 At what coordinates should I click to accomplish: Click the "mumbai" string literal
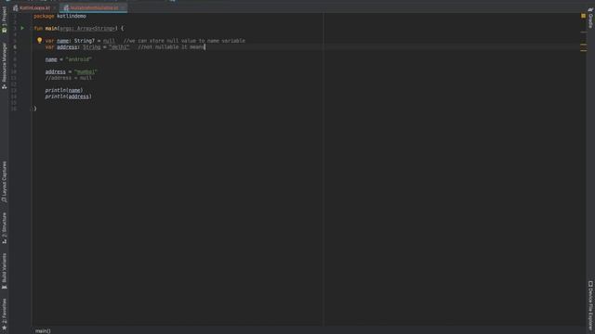pyautogui.click(x=86, y=71)
